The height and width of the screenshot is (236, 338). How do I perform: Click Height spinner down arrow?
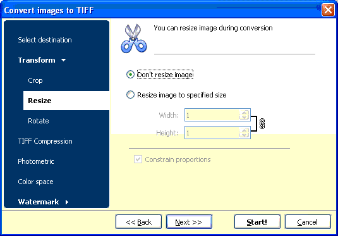tap(244, 135)
